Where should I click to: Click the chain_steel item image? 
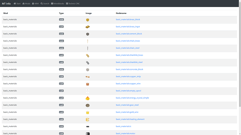pos(87,48)
